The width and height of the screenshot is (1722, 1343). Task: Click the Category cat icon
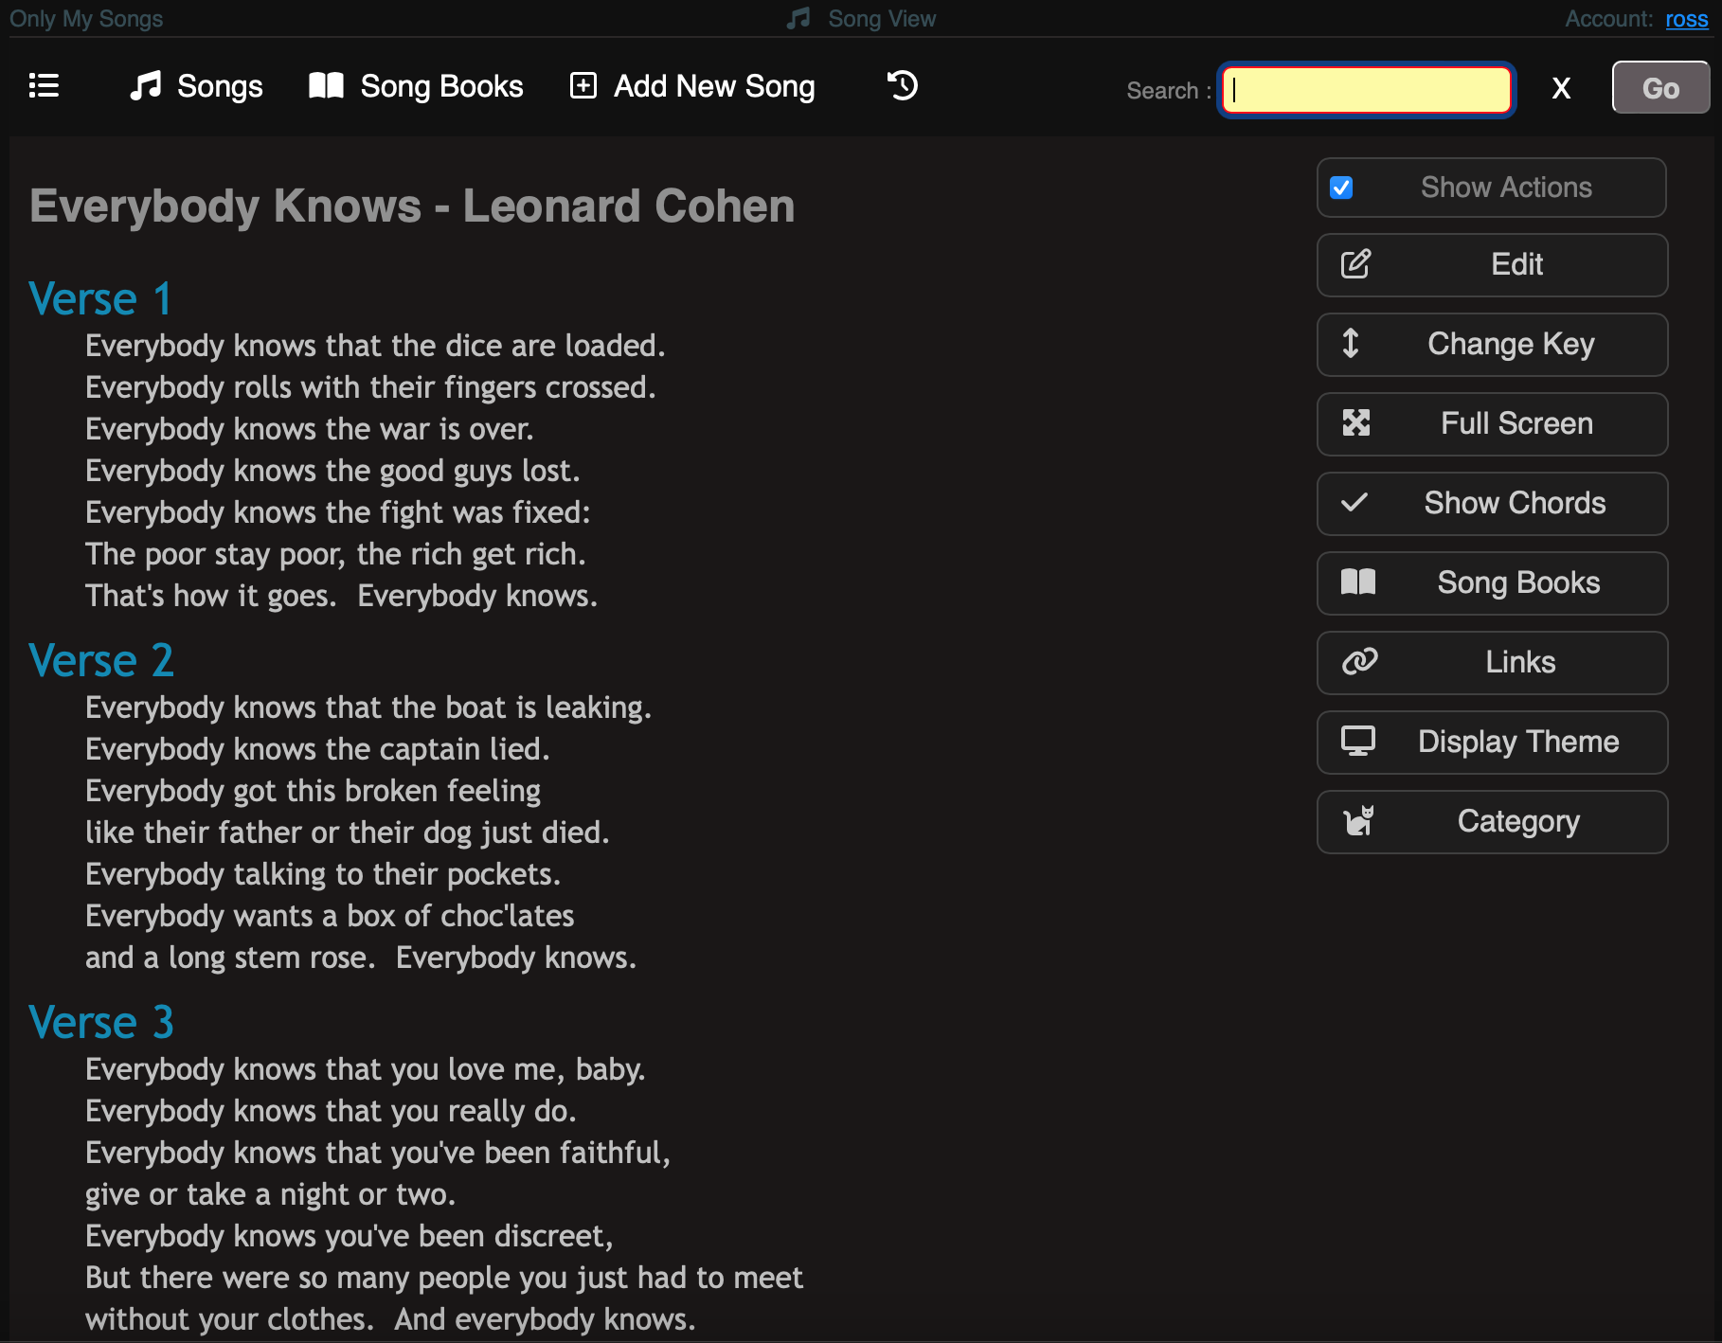(x=1358, y=821)
